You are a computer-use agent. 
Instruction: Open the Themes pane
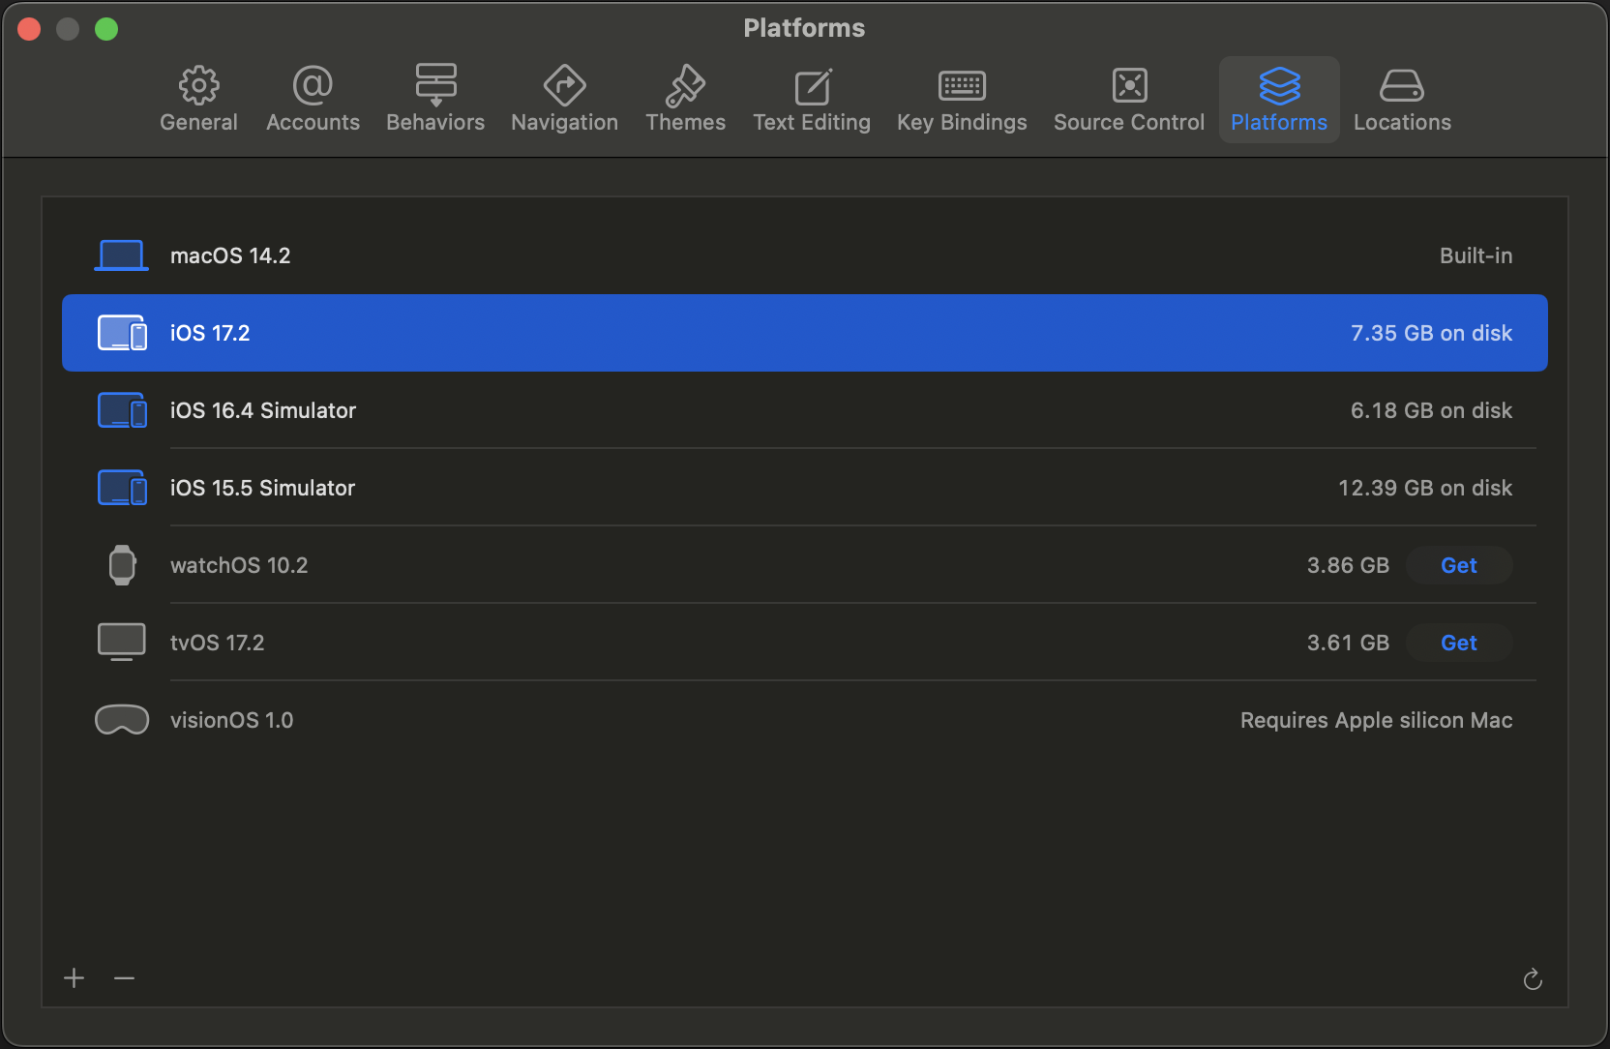(x=685, y=100)
